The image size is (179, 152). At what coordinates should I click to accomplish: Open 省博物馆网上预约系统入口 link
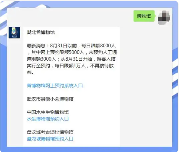[x=55, y=85]
